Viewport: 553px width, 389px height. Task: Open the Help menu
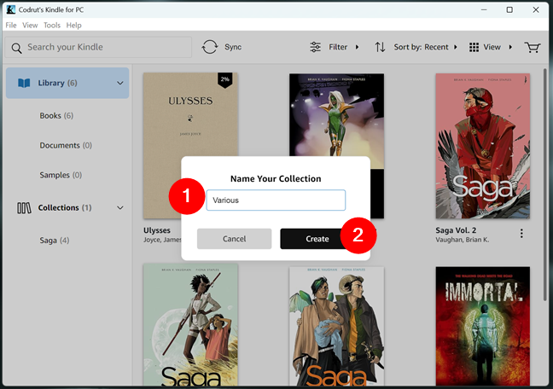(73, 26)
